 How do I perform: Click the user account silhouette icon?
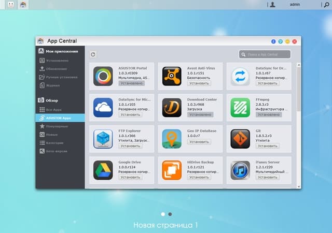(272, 5)
